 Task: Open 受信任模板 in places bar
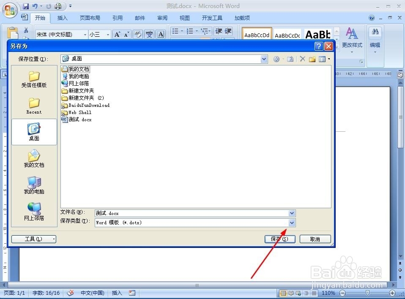pyautogui.click(x=34, y=79)
